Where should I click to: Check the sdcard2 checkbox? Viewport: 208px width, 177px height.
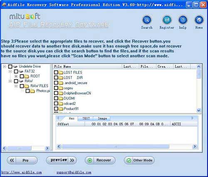pyautogui.click(x=56, y=103)
